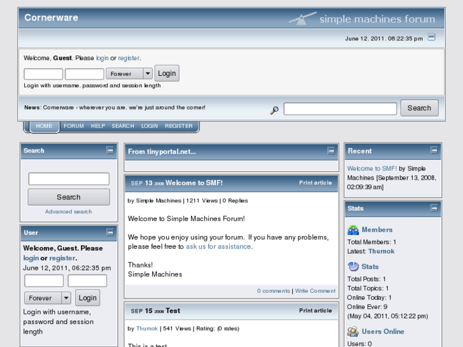Screen dimensions: 463x347
Task: Open session length dropdown in header
Action: tap(129, 73)
